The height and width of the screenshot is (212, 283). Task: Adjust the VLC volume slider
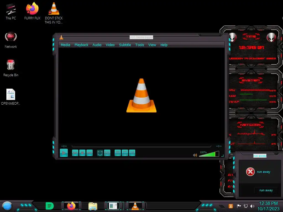pyautogui.click(x=209, y=154)
